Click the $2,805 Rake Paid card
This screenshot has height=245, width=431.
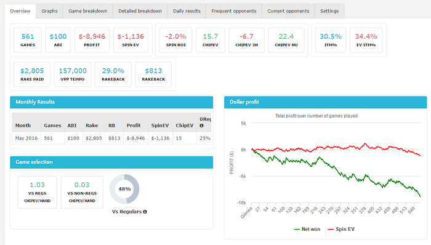click(x=32, y=74)
